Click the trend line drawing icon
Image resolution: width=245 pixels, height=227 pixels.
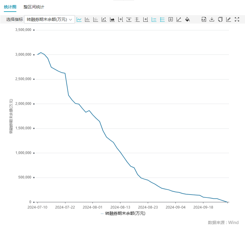(179, 19)
